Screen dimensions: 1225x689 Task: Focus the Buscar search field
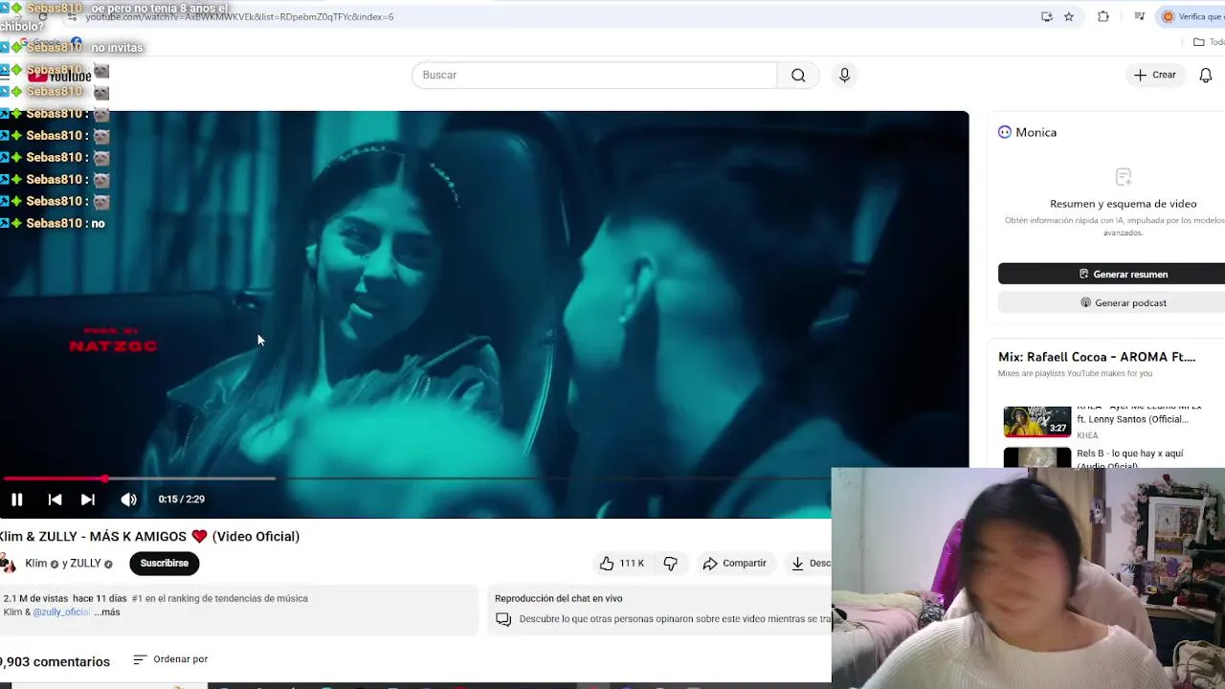[x=594, y=75]
